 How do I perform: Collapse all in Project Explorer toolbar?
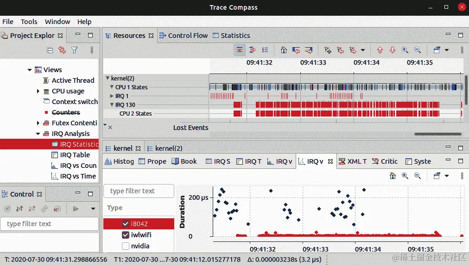(50, 50)
